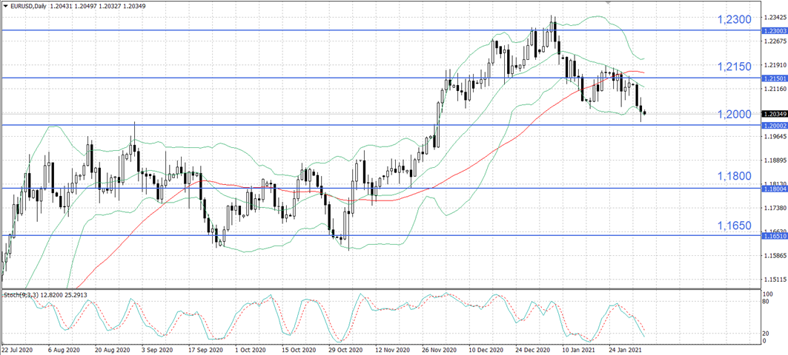Click the 1,2150 level text label
The width and height of the screenshot is (788, 355).
click(734, 67)
